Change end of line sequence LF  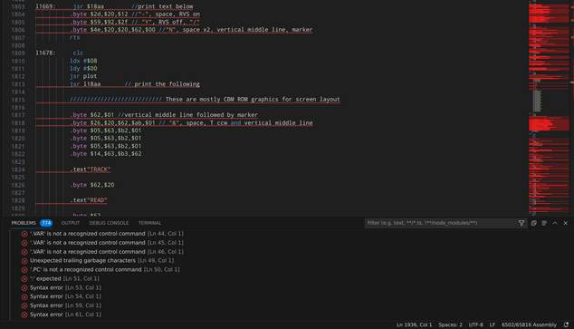pos(493,324)
